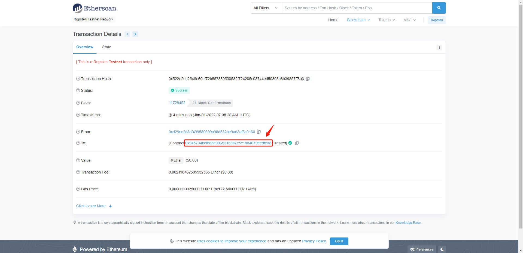523x253 pixels.
Task: Click help icon beside Value
Action: pyautogui.click(x=78, y=160)
